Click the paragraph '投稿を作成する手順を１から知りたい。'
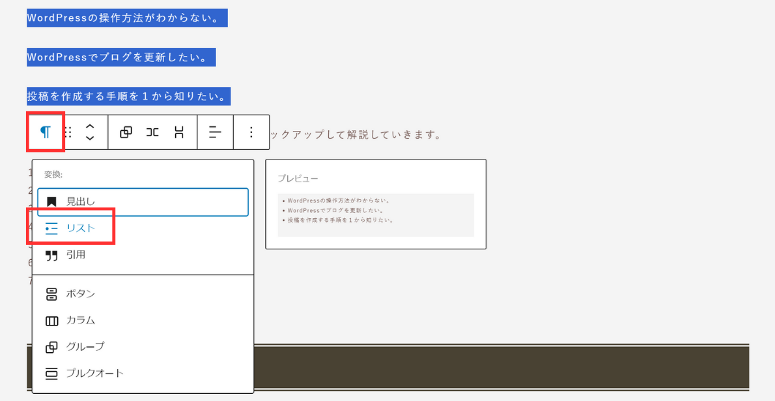This screenshot has width=775, height=401. 128,96
